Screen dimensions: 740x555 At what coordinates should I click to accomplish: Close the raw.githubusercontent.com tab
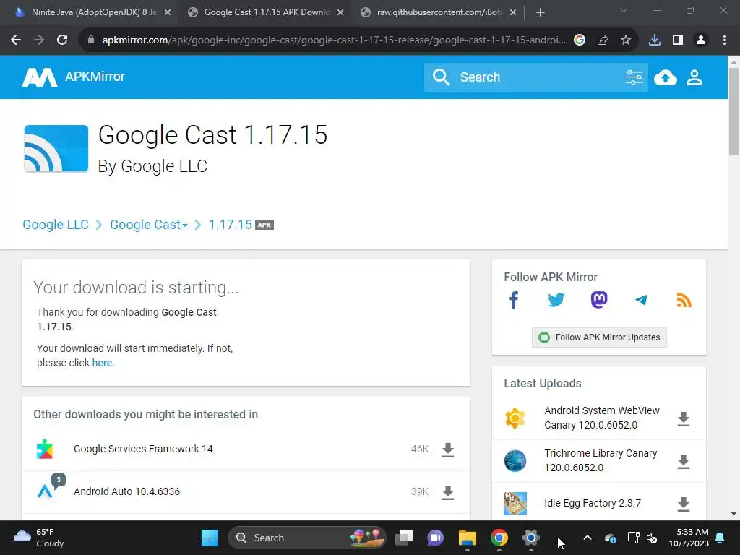[x=513, y=12]
